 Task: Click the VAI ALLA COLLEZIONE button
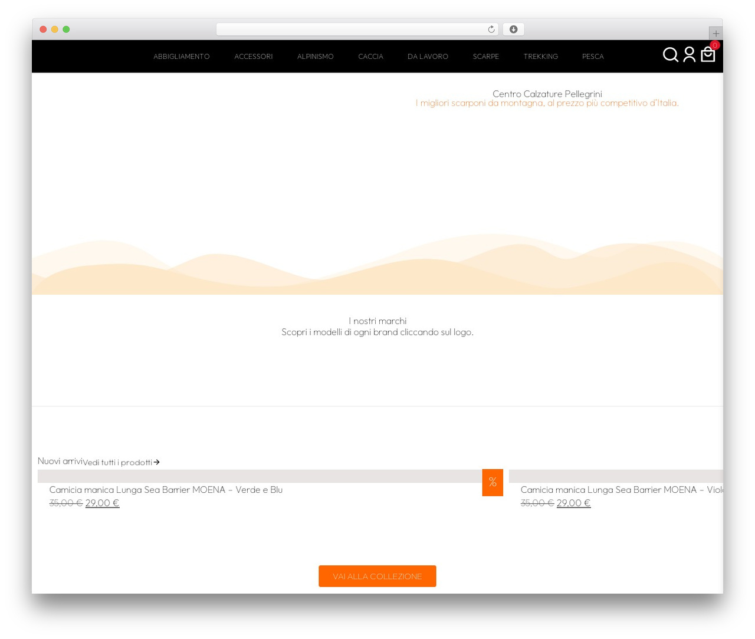[x=377, y=577]
